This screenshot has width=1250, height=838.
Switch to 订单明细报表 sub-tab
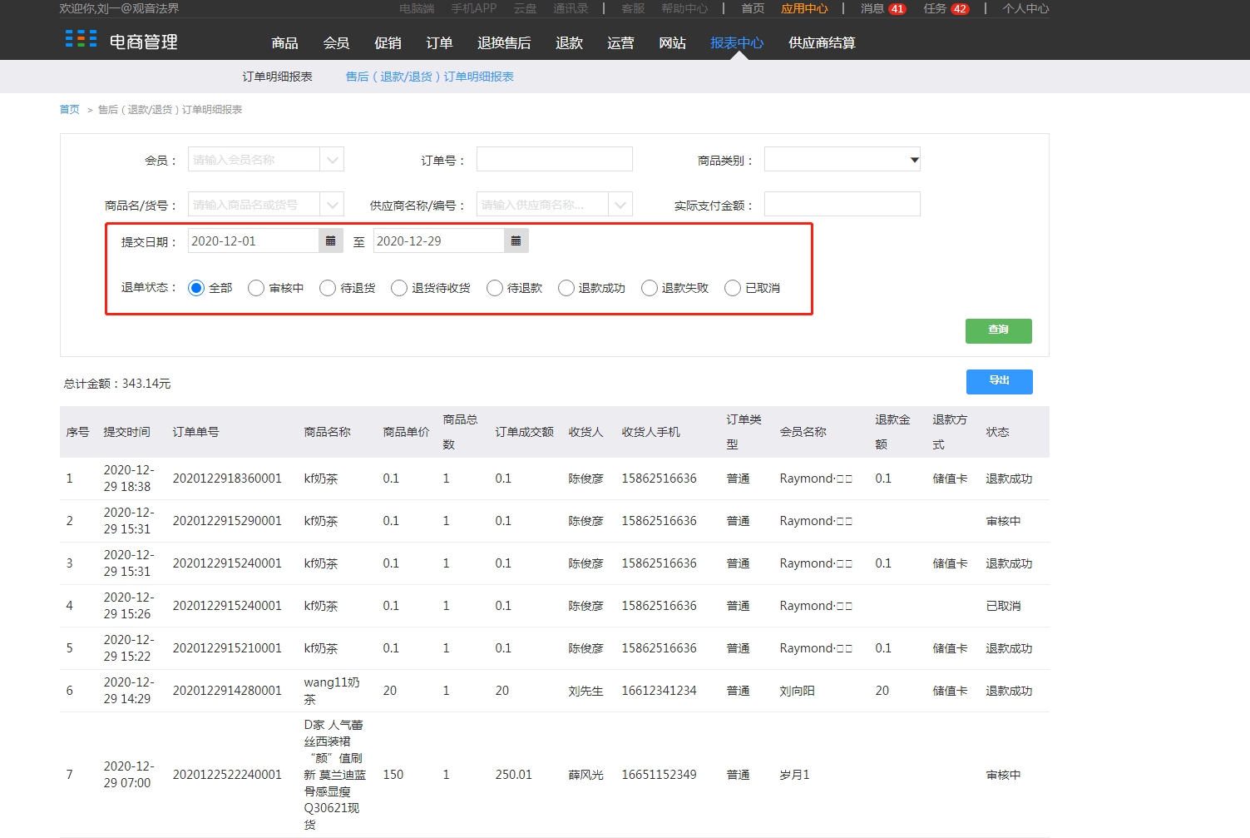(277, 77)
